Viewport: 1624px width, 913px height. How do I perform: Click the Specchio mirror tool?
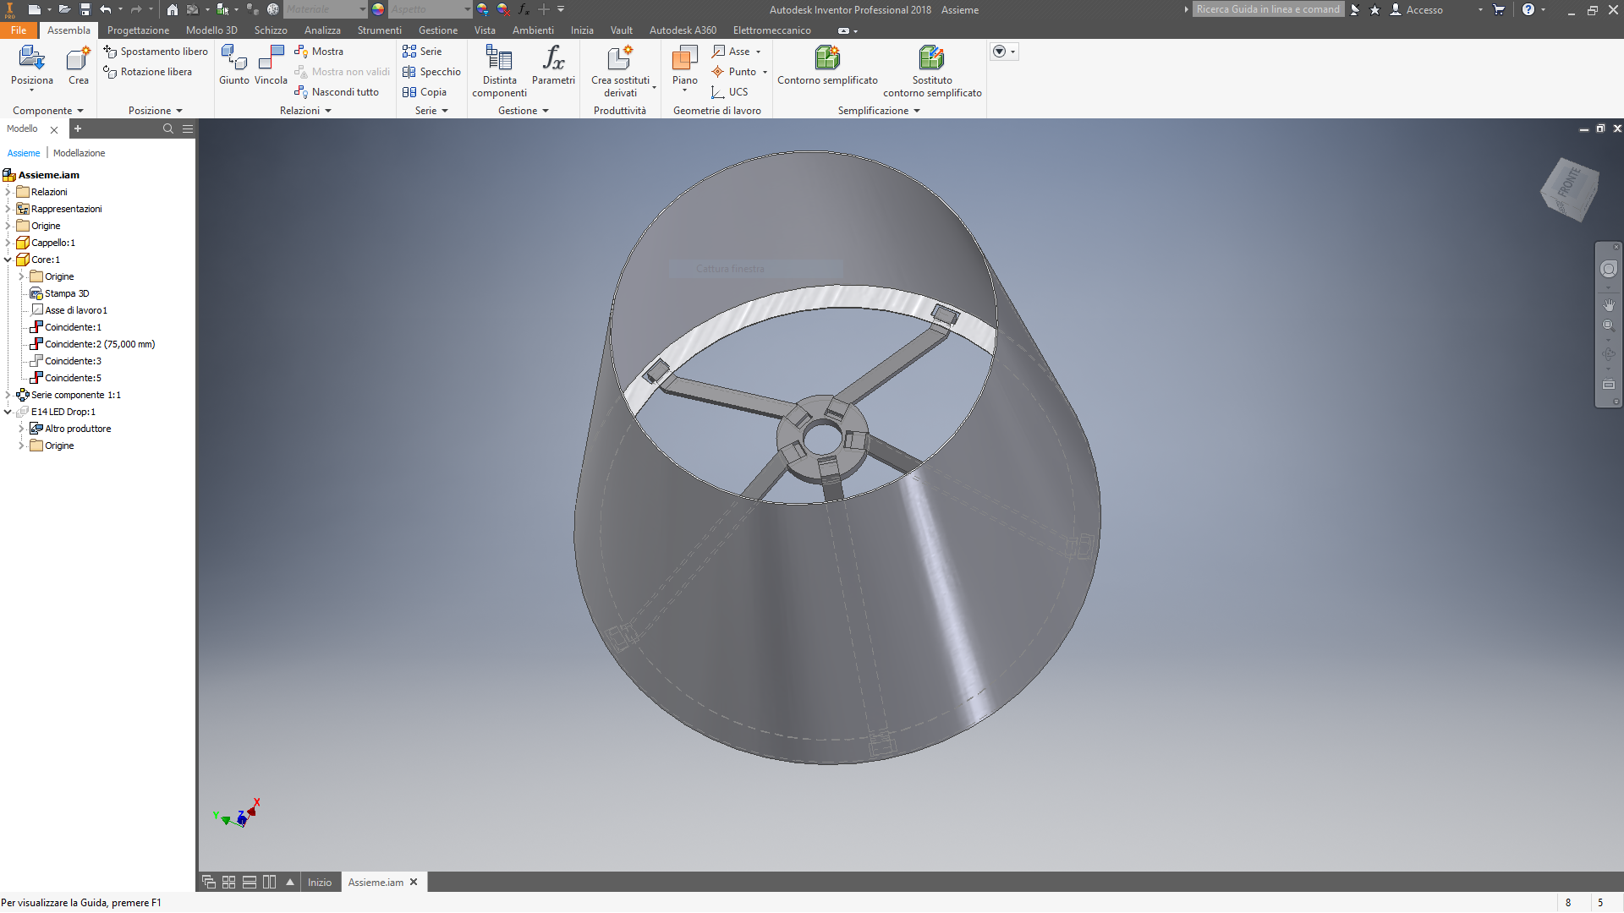[x=431, y=72]
